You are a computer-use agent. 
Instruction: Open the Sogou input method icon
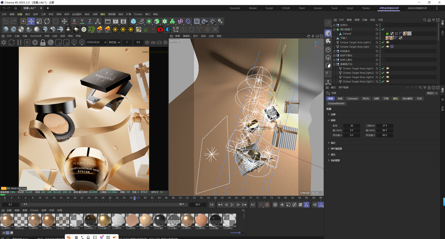coord(69,237)
